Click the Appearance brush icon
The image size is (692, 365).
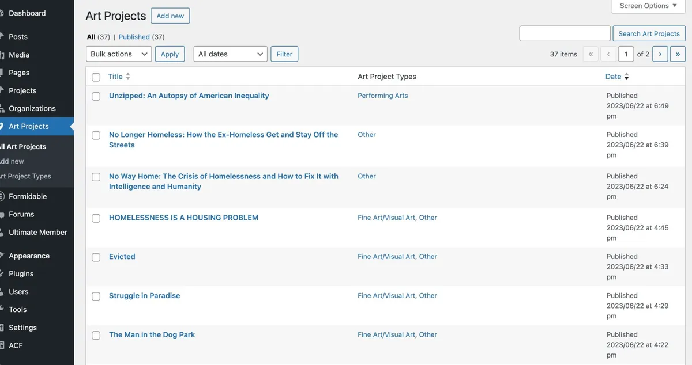tap(2, 256)
